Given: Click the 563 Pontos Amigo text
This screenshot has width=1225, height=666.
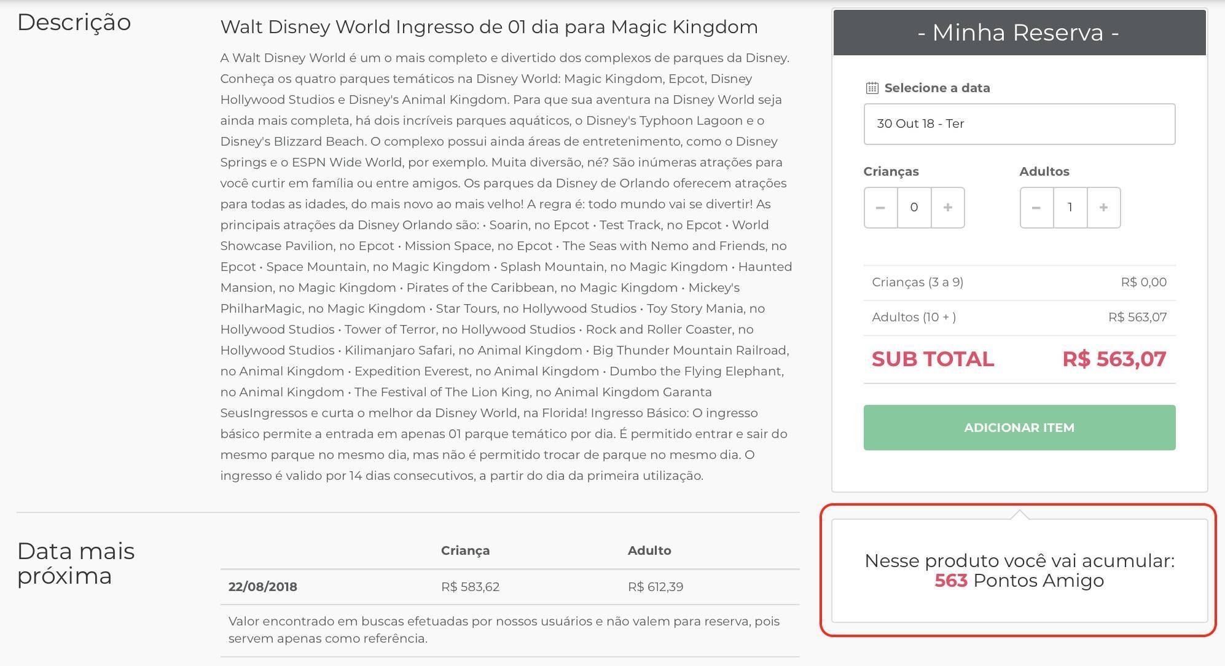Looking at the screenshot, I should coord(1019,581).
